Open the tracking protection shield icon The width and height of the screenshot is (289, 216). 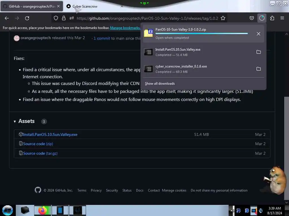56,18
